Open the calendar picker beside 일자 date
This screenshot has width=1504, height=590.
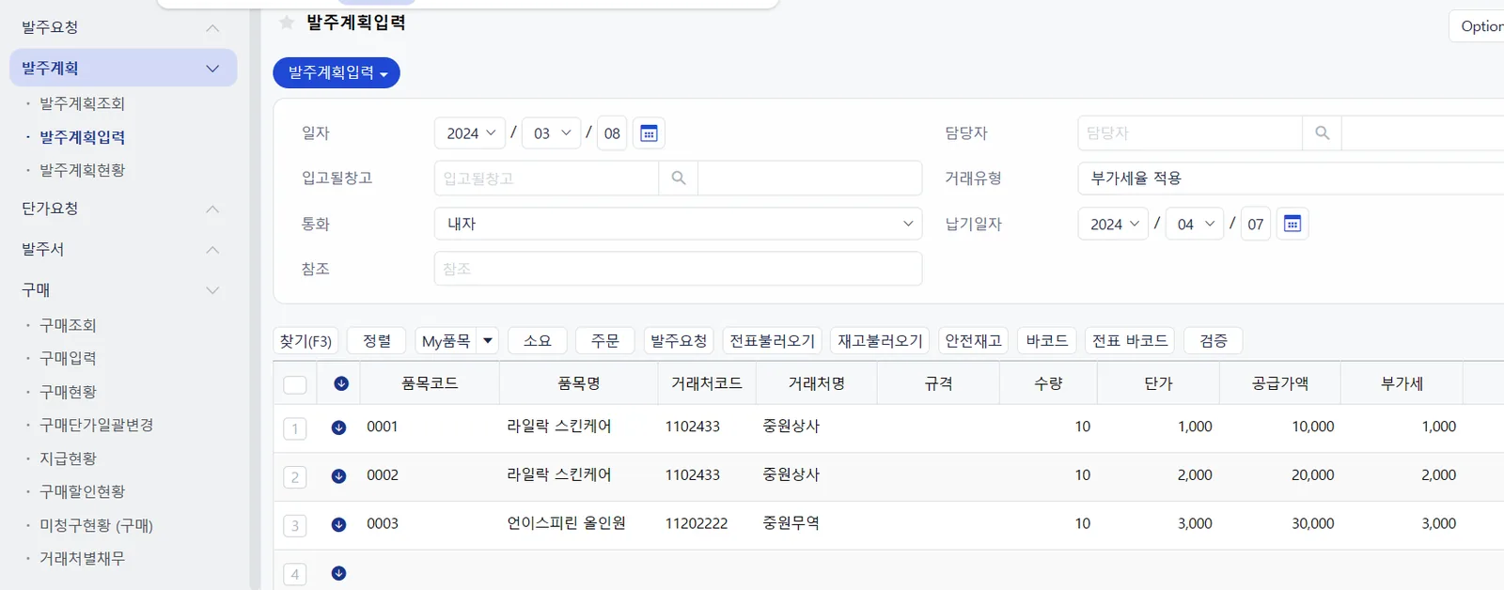click(x=649, y=133)
